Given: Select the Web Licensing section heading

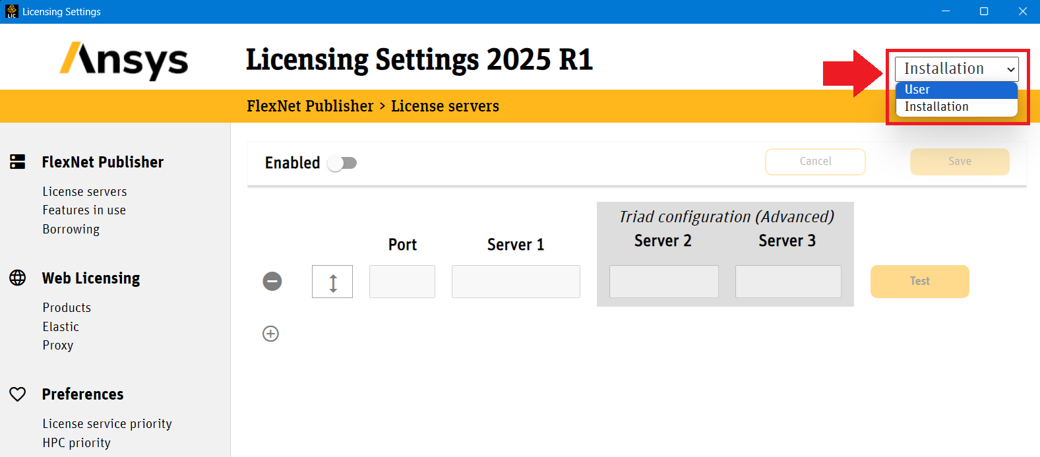Looking at the screenshot, I should [91, 278].
